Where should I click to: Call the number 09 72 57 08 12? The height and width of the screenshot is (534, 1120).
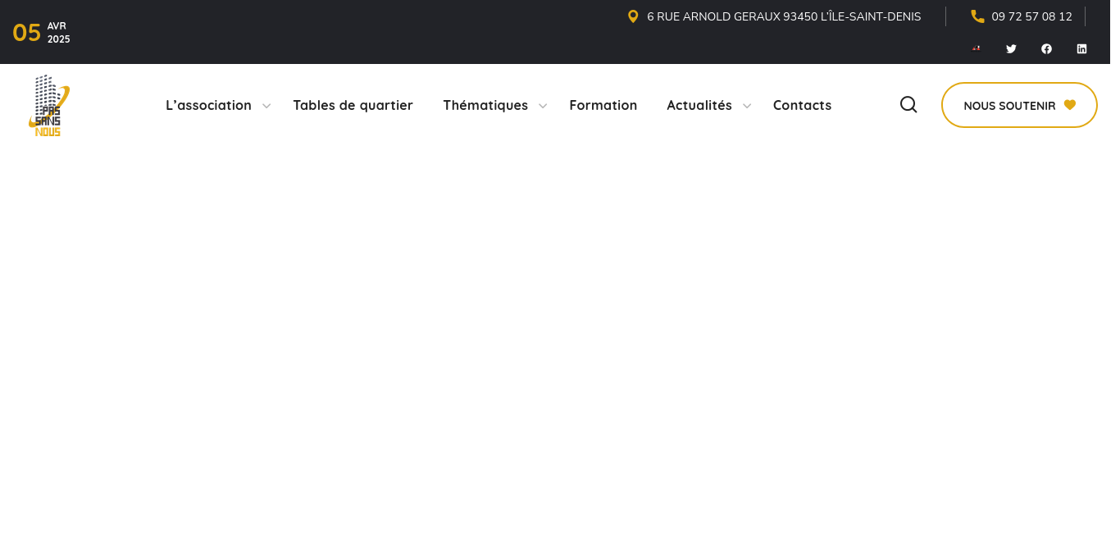coord(1031,16)
